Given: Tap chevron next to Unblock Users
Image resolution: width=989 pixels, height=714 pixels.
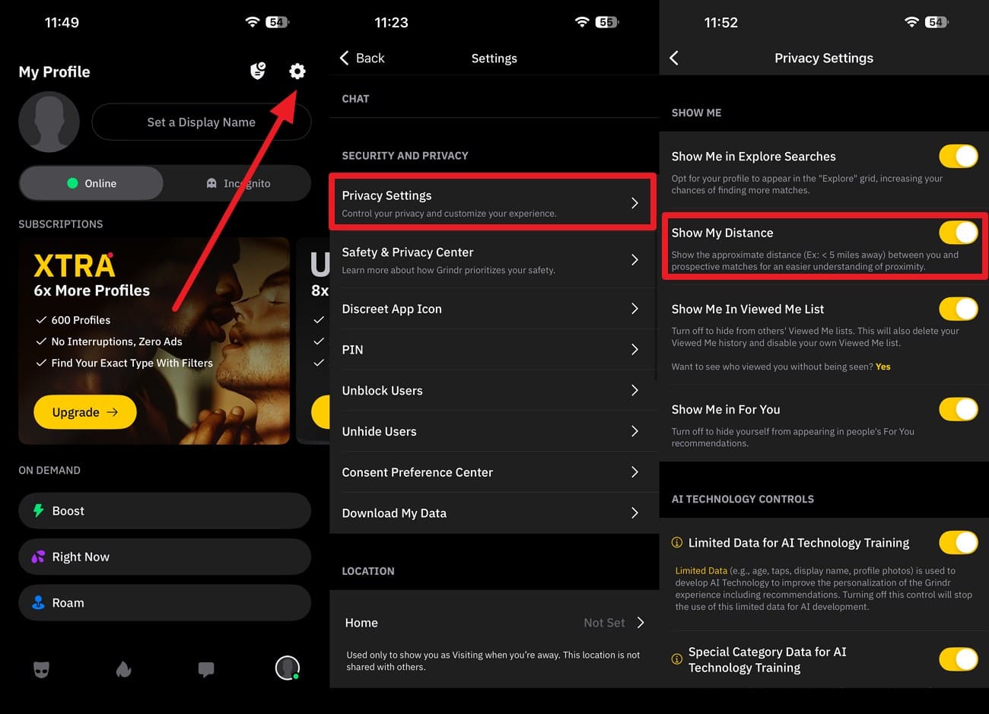Looking at the screenshot, I should coord(634,390).
